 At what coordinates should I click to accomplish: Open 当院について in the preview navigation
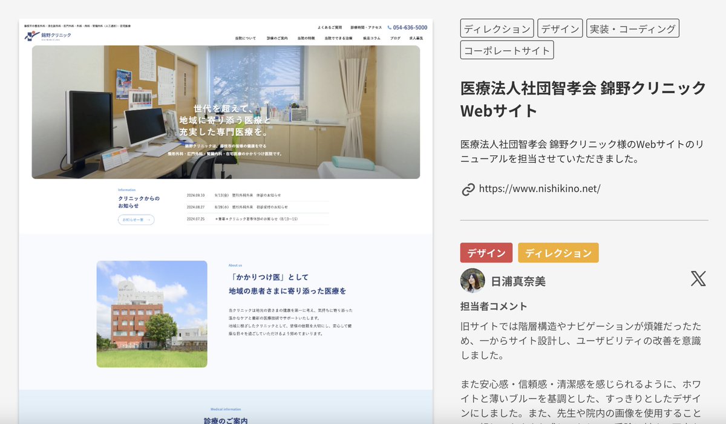(x=246, y=38)
